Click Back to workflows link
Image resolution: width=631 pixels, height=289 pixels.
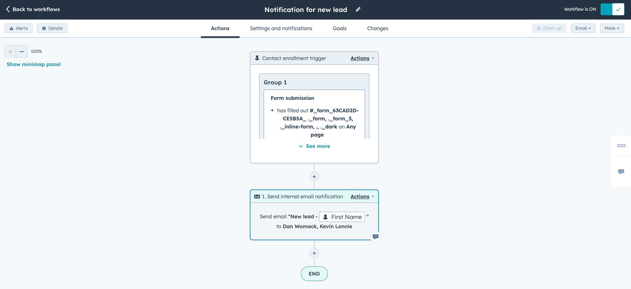tap(33, 9)
